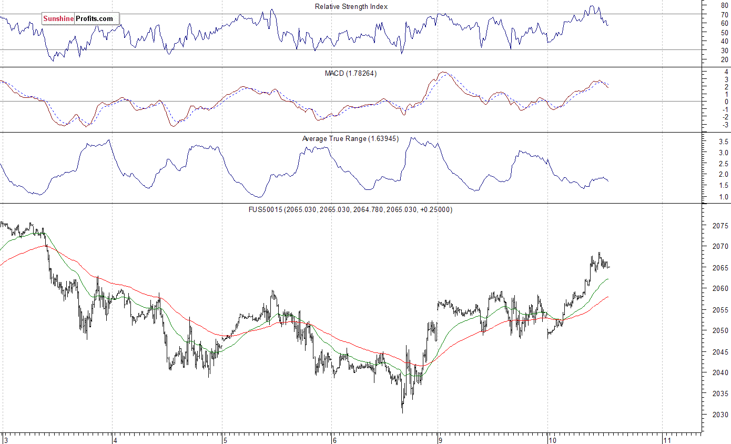The image size is (731, 444).
Task: Click the MACD (1.78264) label
Action: pos(351,74)
